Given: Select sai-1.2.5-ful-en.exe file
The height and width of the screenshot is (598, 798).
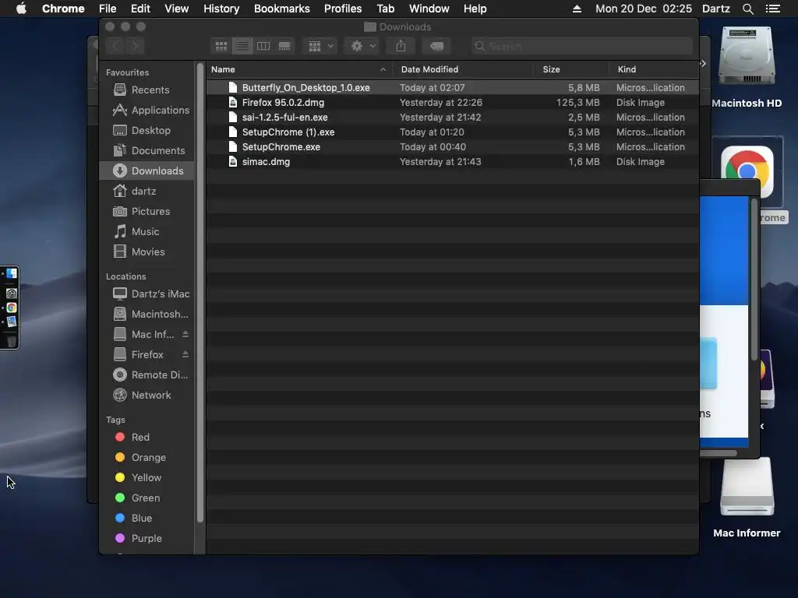Looking at the screenshot, I should pos(453,118).
